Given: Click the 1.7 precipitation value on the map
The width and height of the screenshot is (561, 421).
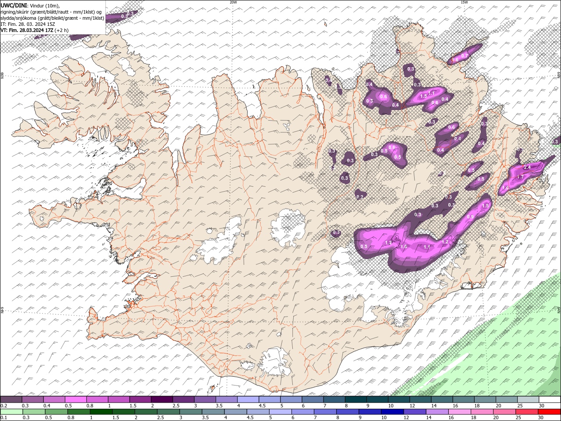Looking at the screenshot, I should pos(520,177).
